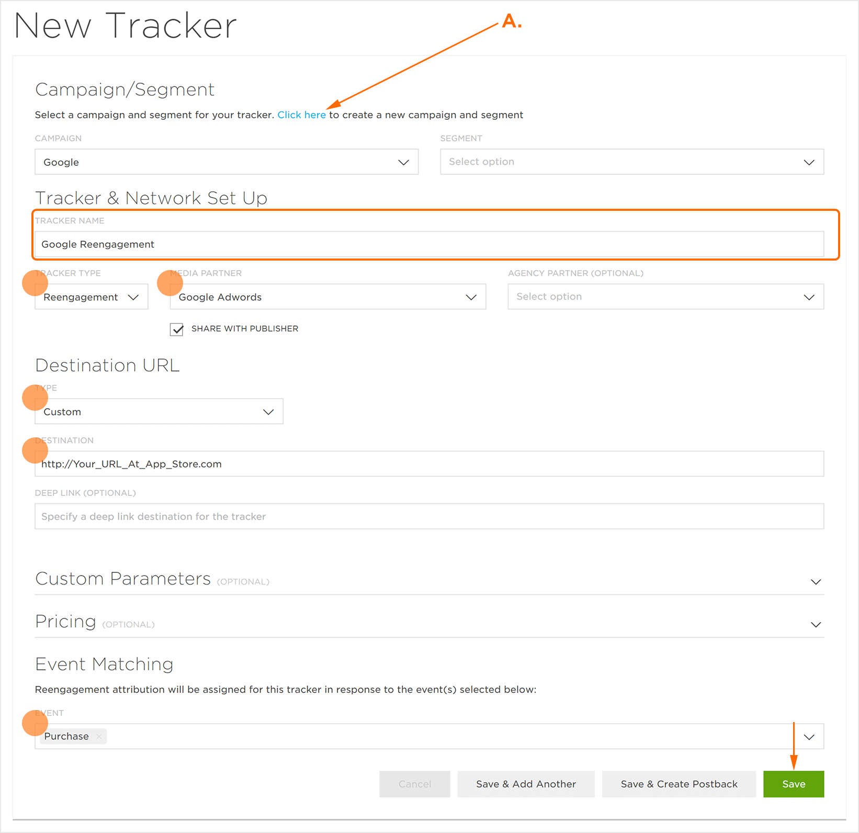The height and width of the screenshot is (833, 859).
Task: Toggle the Share With Publisher checkbox
Action: (177, 329)
